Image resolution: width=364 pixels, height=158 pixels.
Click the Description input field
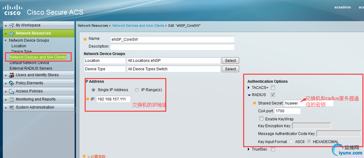[x=173, y=47]
